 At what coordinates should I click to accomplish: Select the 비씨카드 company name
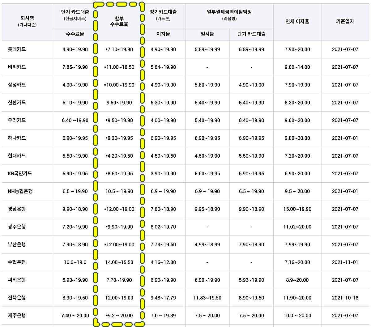[x=17, y=67]
